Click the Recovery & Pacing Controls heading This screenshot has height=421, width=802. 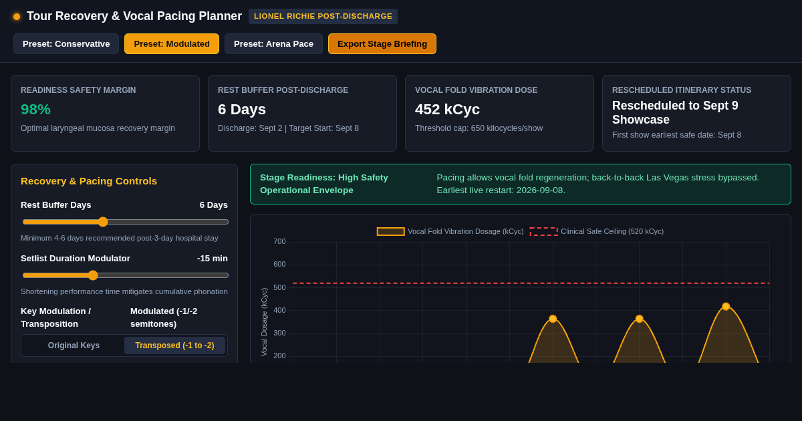click(x=89, y=180)
